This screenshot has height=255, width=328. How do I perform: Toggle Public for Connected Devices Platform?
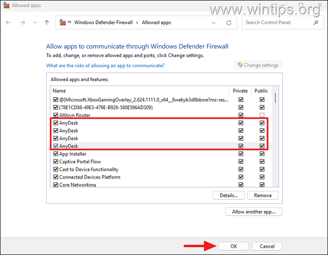pos(262,177)
